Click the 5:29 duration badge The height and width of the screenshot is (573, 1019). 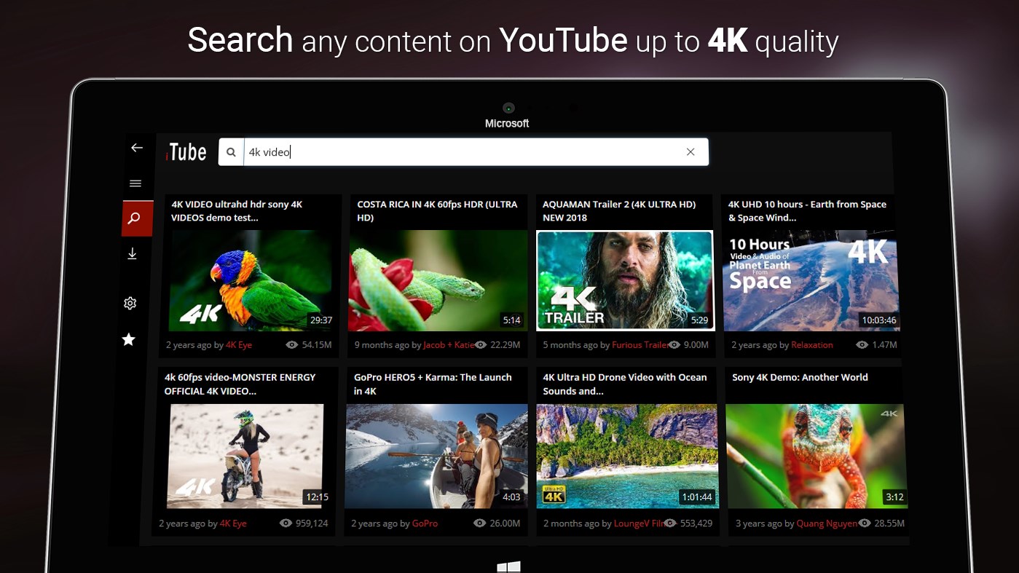click(699, 320)
